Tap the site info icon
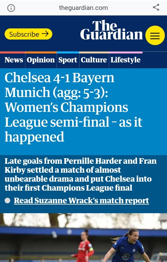 tap(11, 8)
